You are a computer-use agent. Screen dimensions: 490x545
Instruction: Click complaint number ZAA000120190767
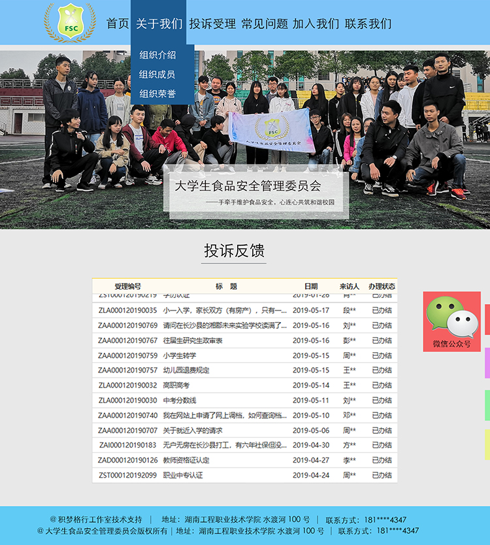[128, 340]
